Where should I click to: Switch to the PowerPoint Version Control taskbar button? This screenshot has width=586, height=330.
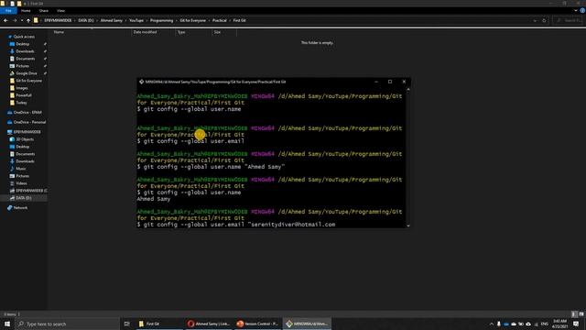pos(257,324)
